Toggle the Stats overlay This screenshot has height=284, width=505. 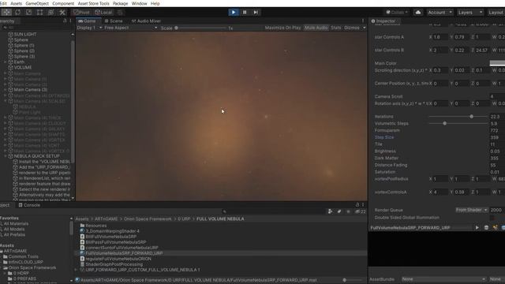coord(335,28)
